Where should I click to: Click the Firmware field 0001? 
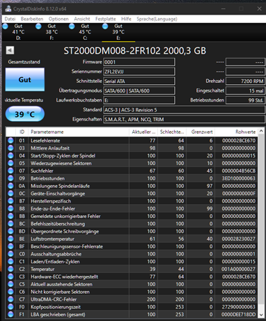[x=139, y=62]
